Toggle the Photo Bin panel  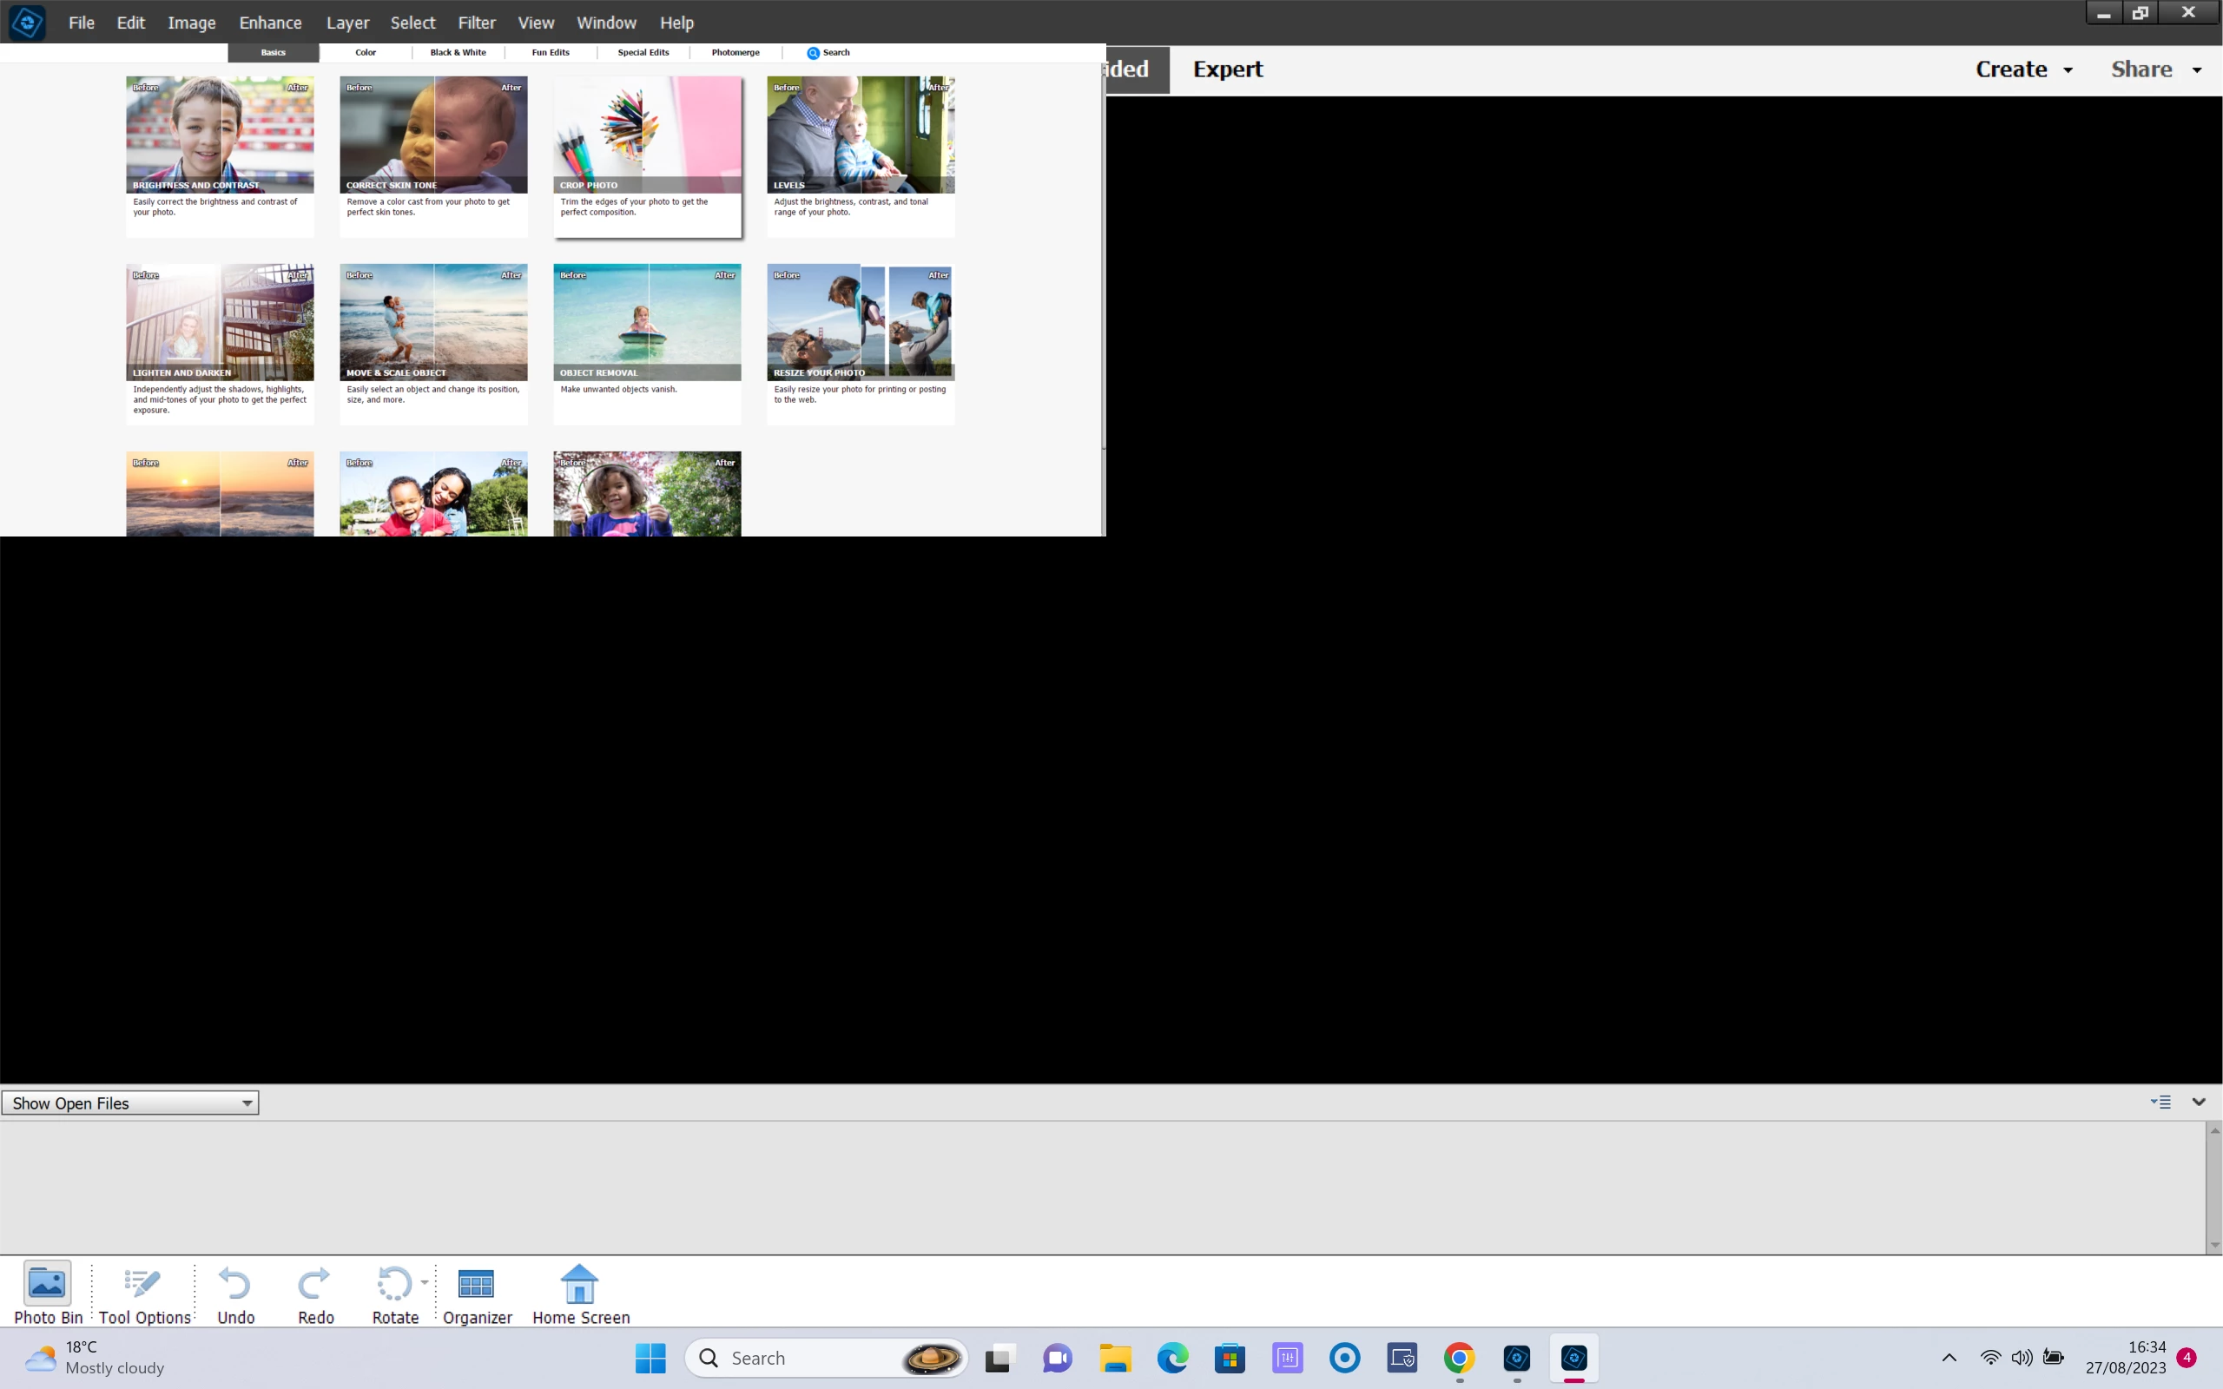coord(47,1291)
